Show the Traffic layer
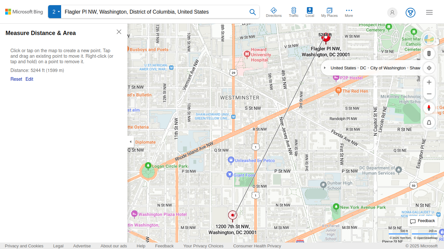444x249 pixels. (x=294, y=12)
